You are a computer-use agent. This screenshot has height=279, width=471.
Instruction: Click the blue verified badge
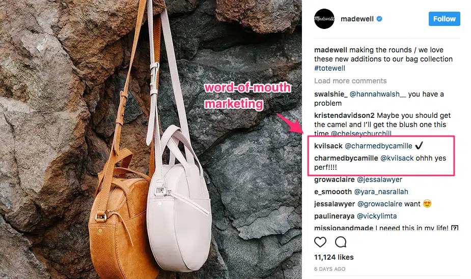(x=379, y=19)
